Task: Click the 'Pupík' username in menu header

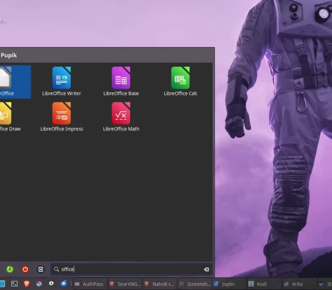Action: point(9,55)
